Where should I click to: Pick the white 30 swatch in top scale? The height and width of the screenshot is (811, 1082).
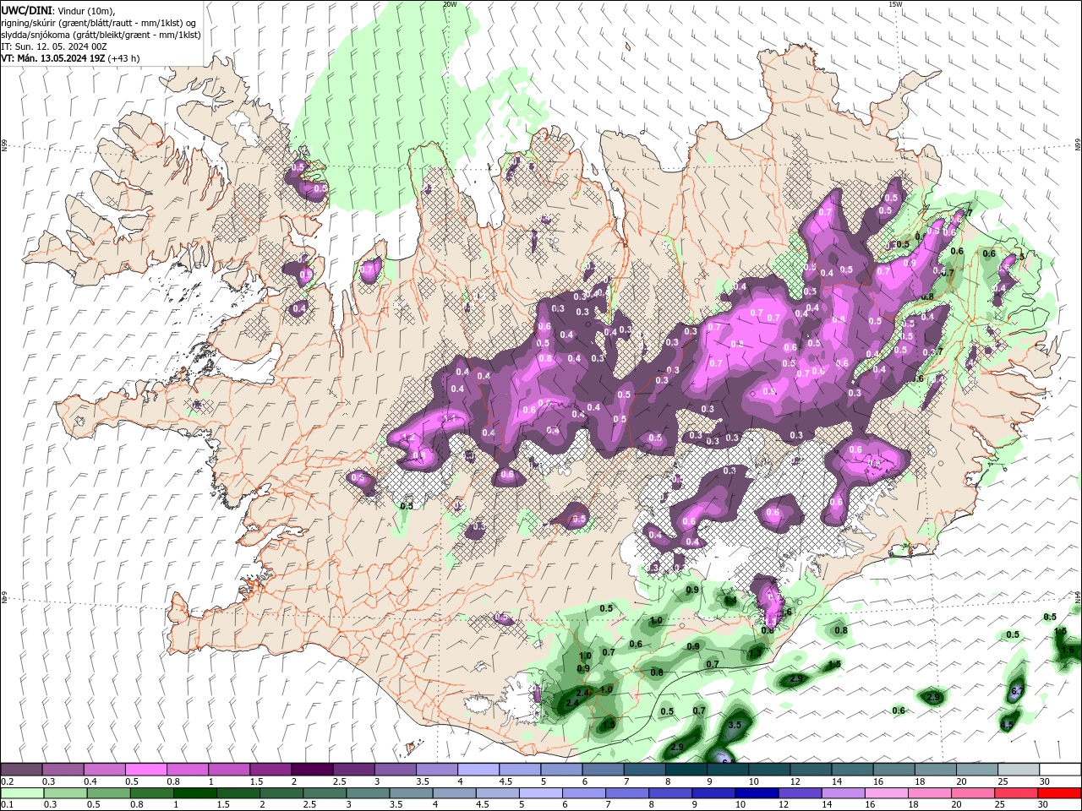point(1060,770)
